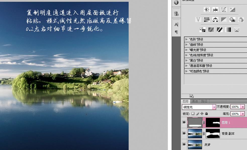Click the expanded view icon in adjustments panel
Screen dimensions: 247x150
tap(191, 96)
